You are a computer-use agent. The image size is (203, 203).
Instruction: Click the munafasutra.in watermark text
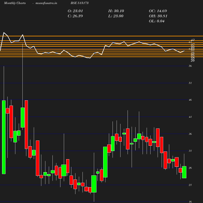coord(46,3)
